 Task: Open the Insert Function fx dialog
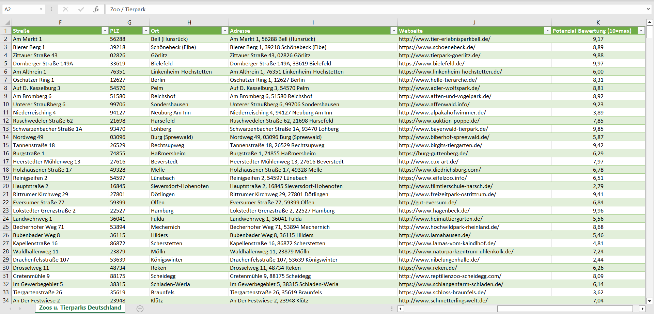[x=96, y=9]
